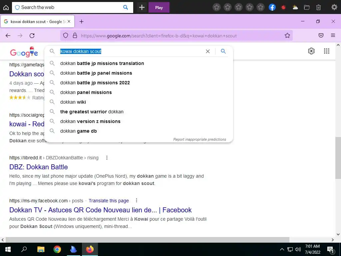Click the red ladybug icon
Screen dimensions: 341x256
pyautogui.click(x=283, y=7)
